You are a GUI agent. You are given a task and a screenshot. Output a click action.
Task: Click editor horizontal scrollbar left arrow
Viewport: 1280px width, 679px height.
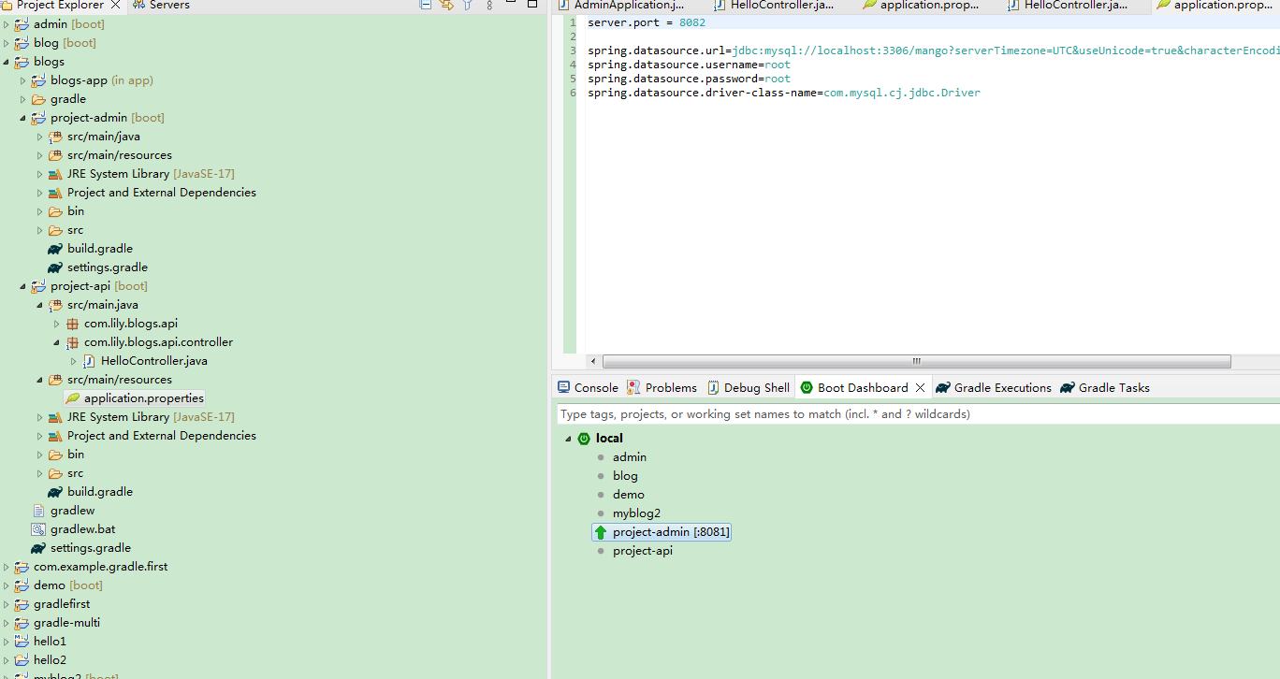tap(592, 361)
